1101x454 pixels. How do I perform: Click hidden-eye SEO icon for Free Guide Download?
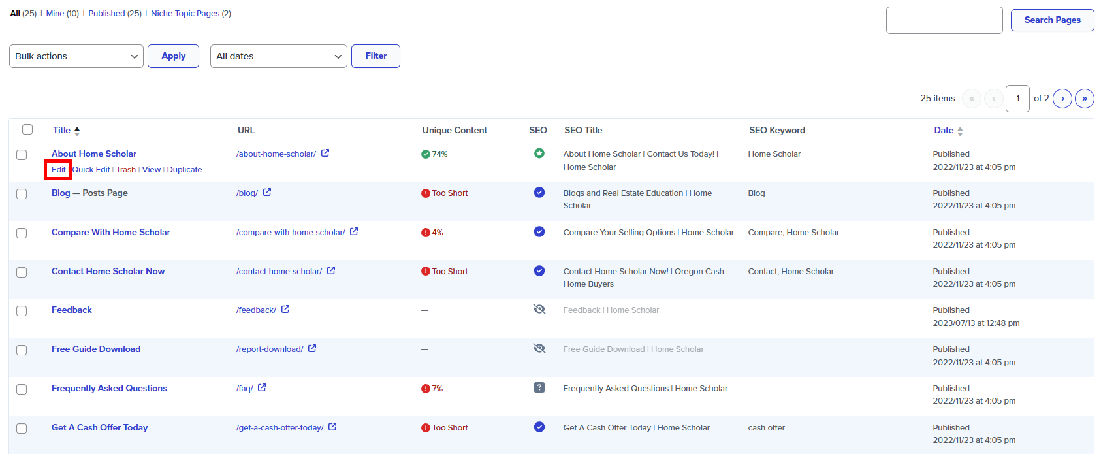(539, 349)
